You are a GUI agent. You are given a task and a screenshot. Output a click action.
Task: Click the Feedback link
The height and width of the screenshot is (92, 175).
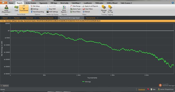click(142, 90)
